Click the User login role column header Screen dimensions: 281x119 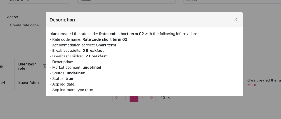[x=27, y=66]
